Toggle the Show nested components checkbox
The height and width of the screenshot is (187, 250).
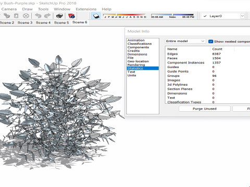point(210,42)
